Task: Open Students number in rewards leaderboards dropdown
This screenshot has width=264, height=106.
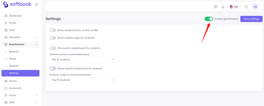Action: pos(83,80)
